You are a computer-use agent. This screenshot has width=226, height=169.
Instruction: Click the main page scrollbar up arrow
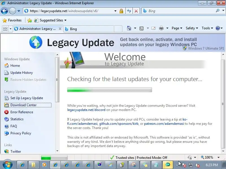[x=223, y=54]
